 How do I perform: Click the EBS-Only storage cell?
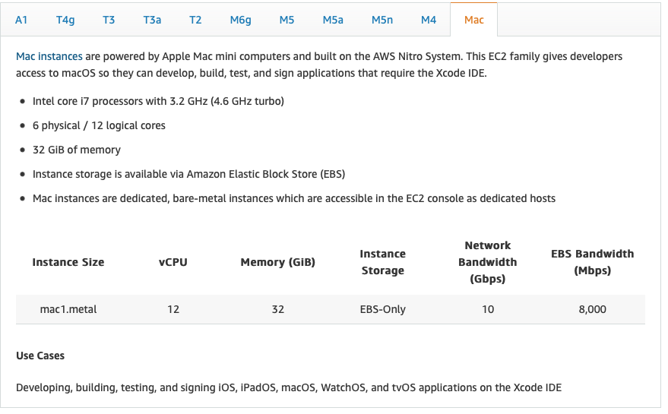coord(382,309)
